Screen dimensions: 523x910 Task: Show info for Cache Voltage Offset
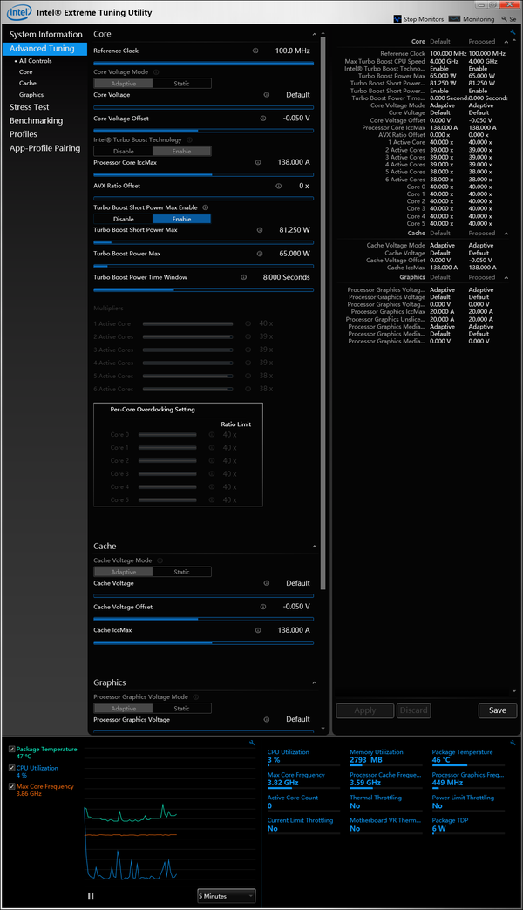tap(263, 607)
